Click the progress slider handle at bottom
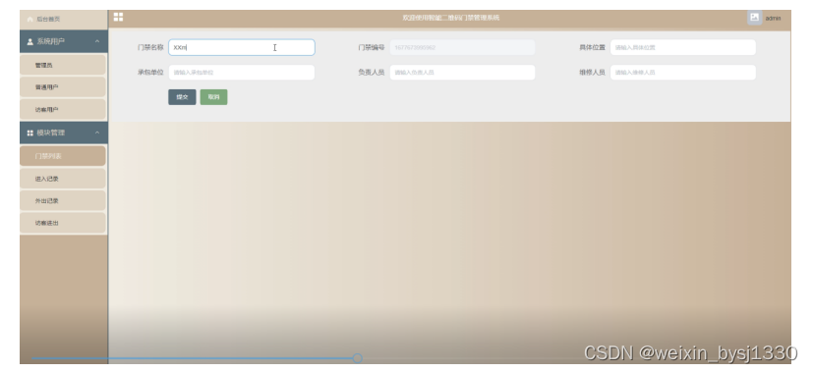813x373 pixels. coord(357,358)
